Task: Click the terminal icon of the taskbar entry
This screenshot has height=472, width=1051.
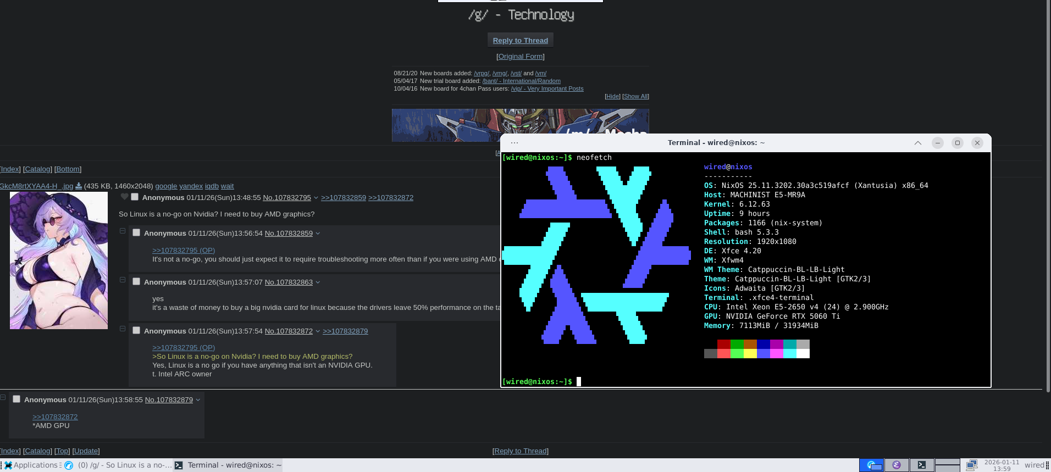Action: pos(179,465)
